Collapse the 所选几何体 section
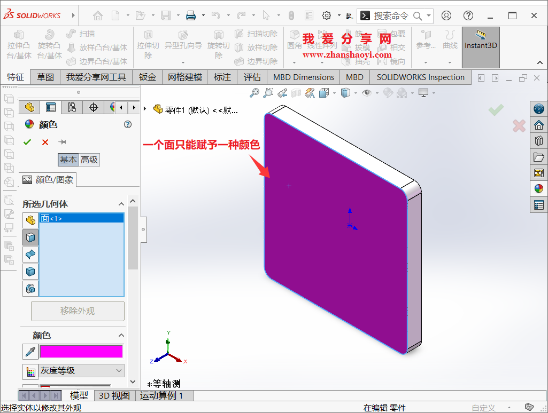This screenshot has height=413, width=548. tap(121, 204)
